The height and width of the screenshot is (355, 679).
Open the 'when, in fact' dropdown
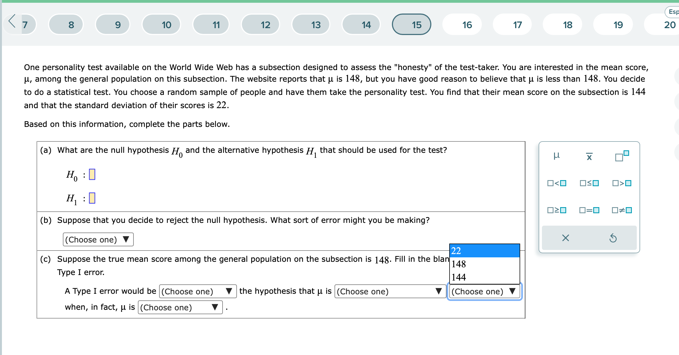[x=180, y=307]
